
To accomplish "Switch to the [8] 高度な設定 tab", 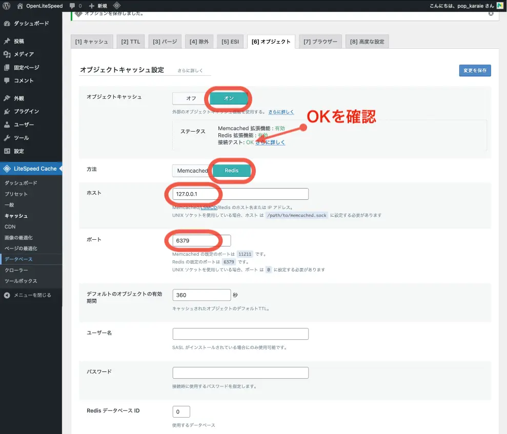I will click(x=367, y=42).
